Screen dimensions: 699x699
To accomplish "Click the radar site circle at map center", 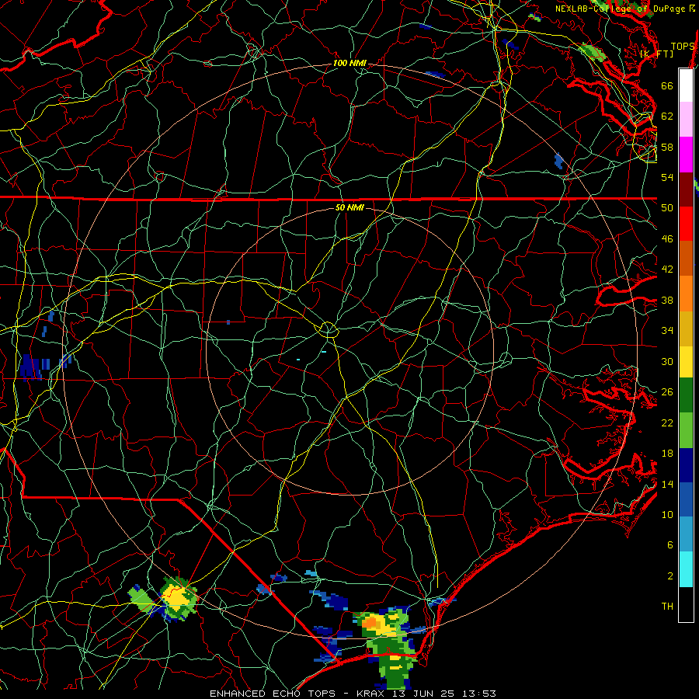I will 328,330.
